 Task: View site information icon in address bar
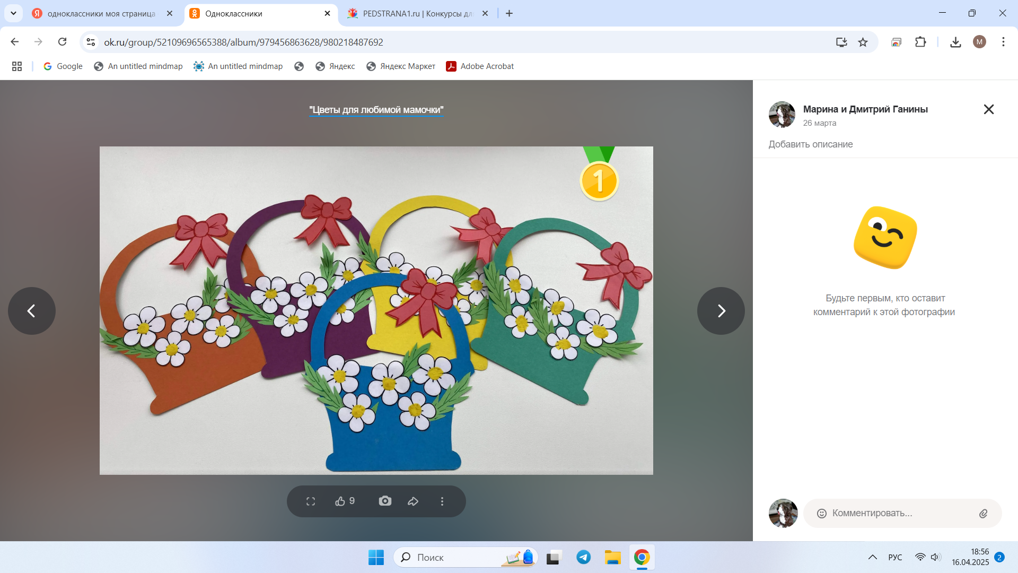point(91,42)
